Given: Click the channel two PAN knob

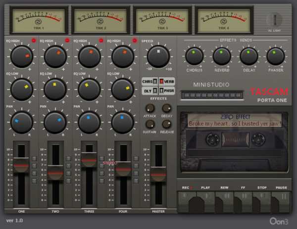Looking at the screenshot, I should (55, 122).
